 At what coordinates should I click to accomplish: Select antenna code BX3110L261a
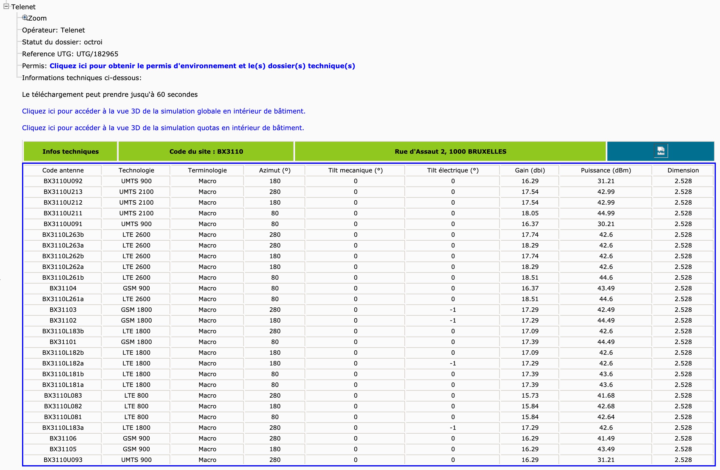coord(63,299)
